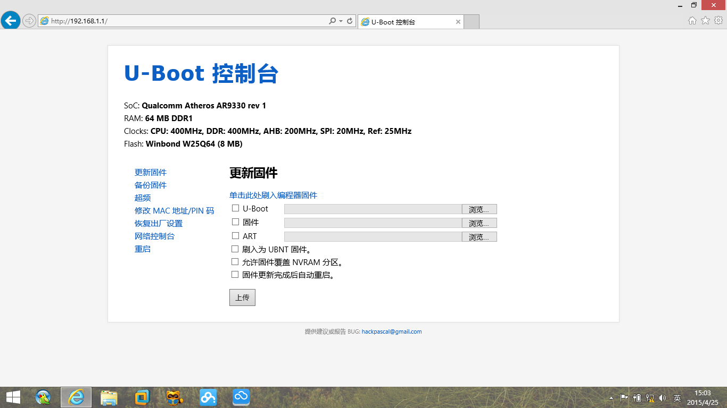Go back using the browser back arrow
Image resolution: width=727 pixels, height=408 pixels.
(11, 21)
